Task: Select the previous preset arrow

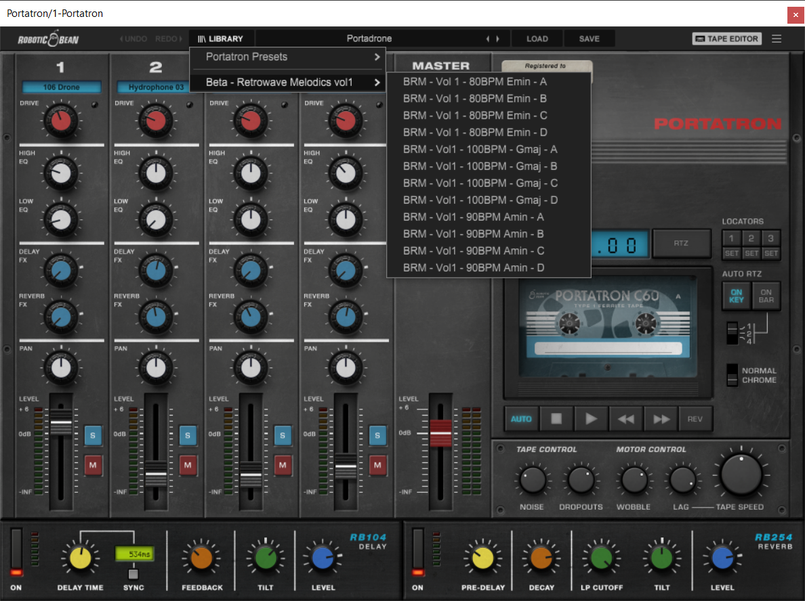Action: (x=487, y=39)
